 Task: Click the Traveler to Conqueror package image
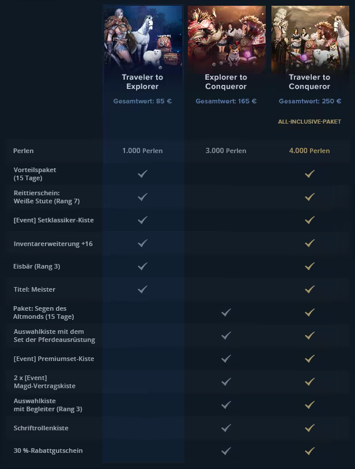309,38
